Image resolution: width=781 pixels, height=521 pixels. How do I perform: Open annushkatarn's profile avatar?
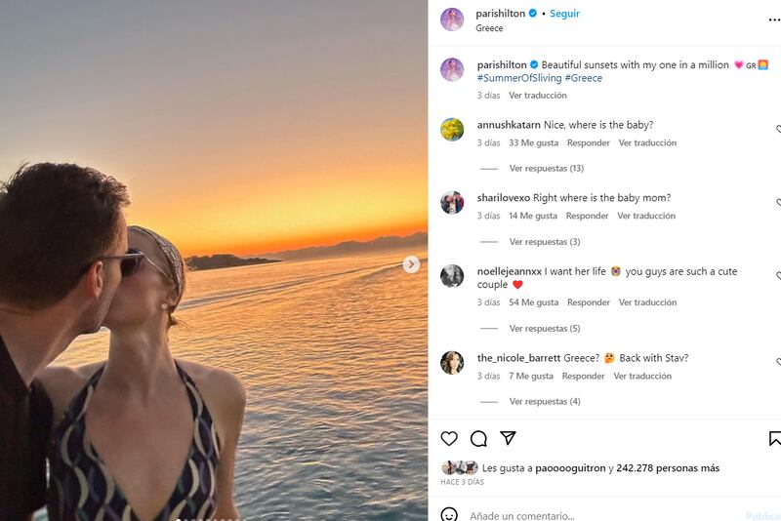click(452, 130)
